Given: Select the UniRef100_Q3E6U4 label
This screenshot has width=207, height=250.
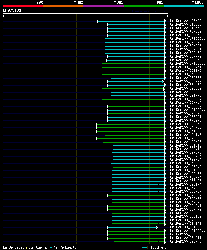Looking at the screenshot, I should click(x=186, y=99).
